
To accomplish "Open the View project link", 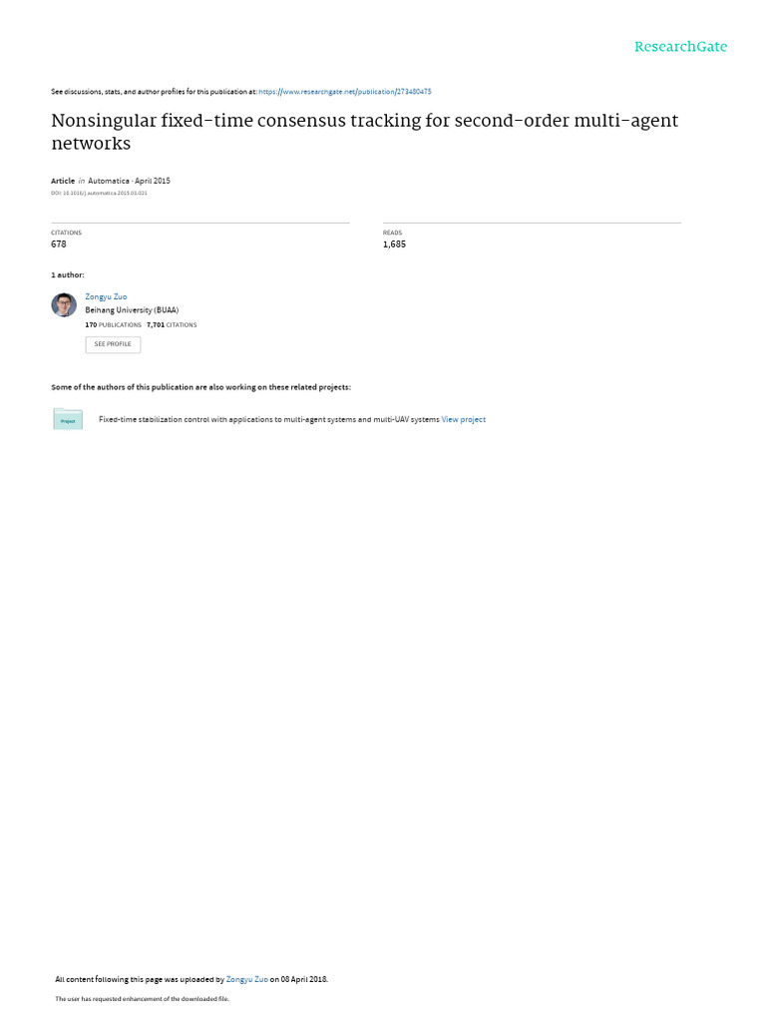I will point(463,420).
